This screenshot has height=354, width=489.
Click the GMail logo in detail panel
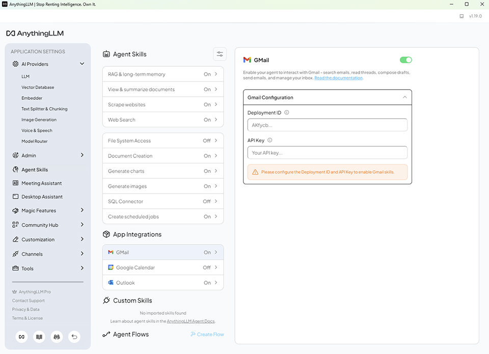[247, 60]
